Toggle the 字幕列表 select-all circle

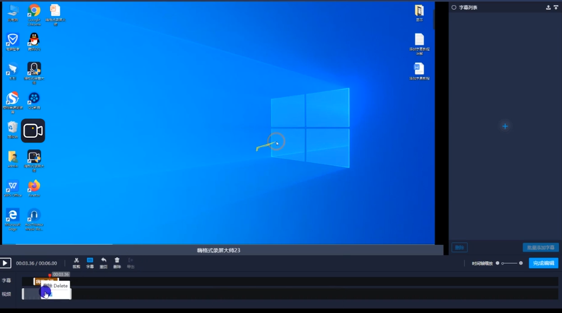(x=454, y=8)
